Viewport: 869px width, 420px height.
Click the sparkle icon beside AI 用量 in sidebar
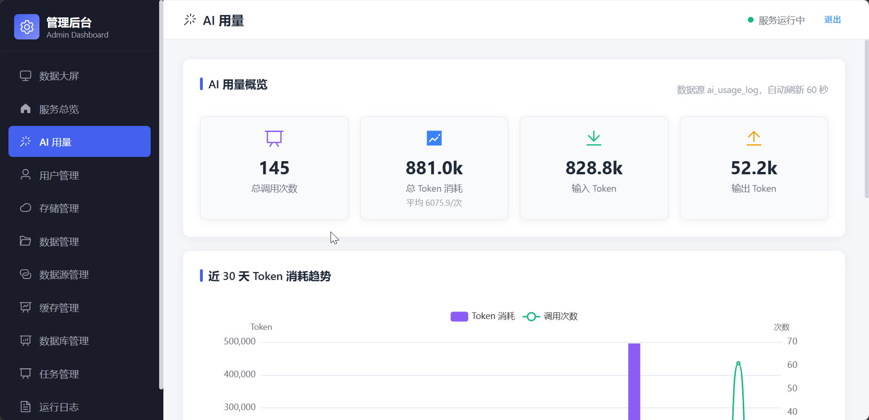coord(25,141)
